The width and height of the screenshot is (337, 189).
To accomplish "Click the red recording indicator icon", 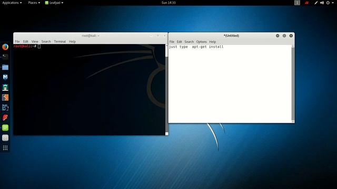I will point(306,3).
